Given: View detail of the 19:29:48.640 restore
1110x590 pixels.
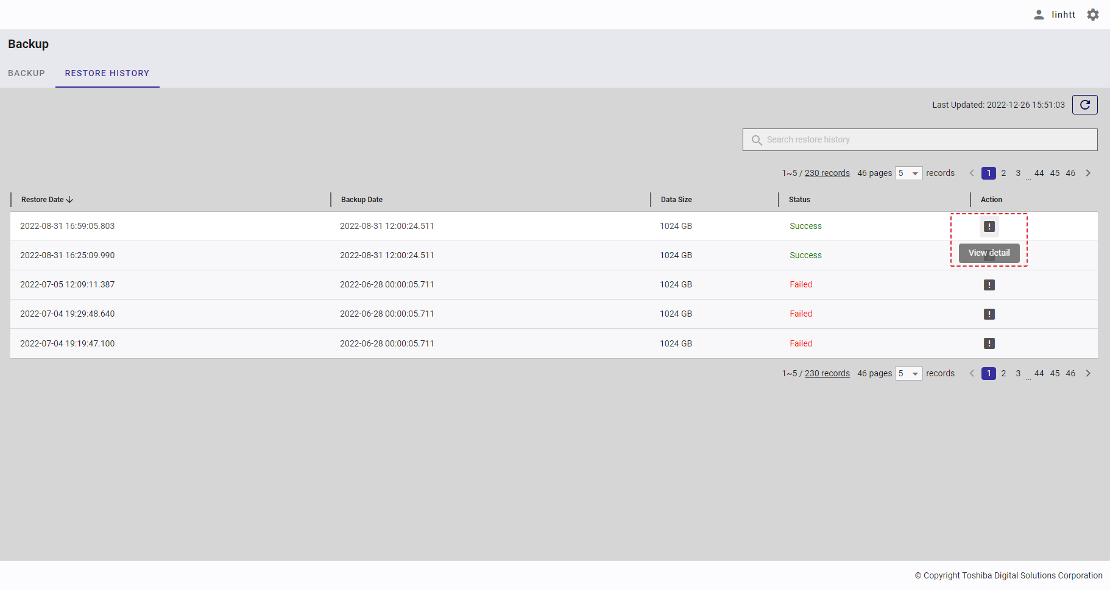Looking at the screenshot, I should (x=989, y=314).
